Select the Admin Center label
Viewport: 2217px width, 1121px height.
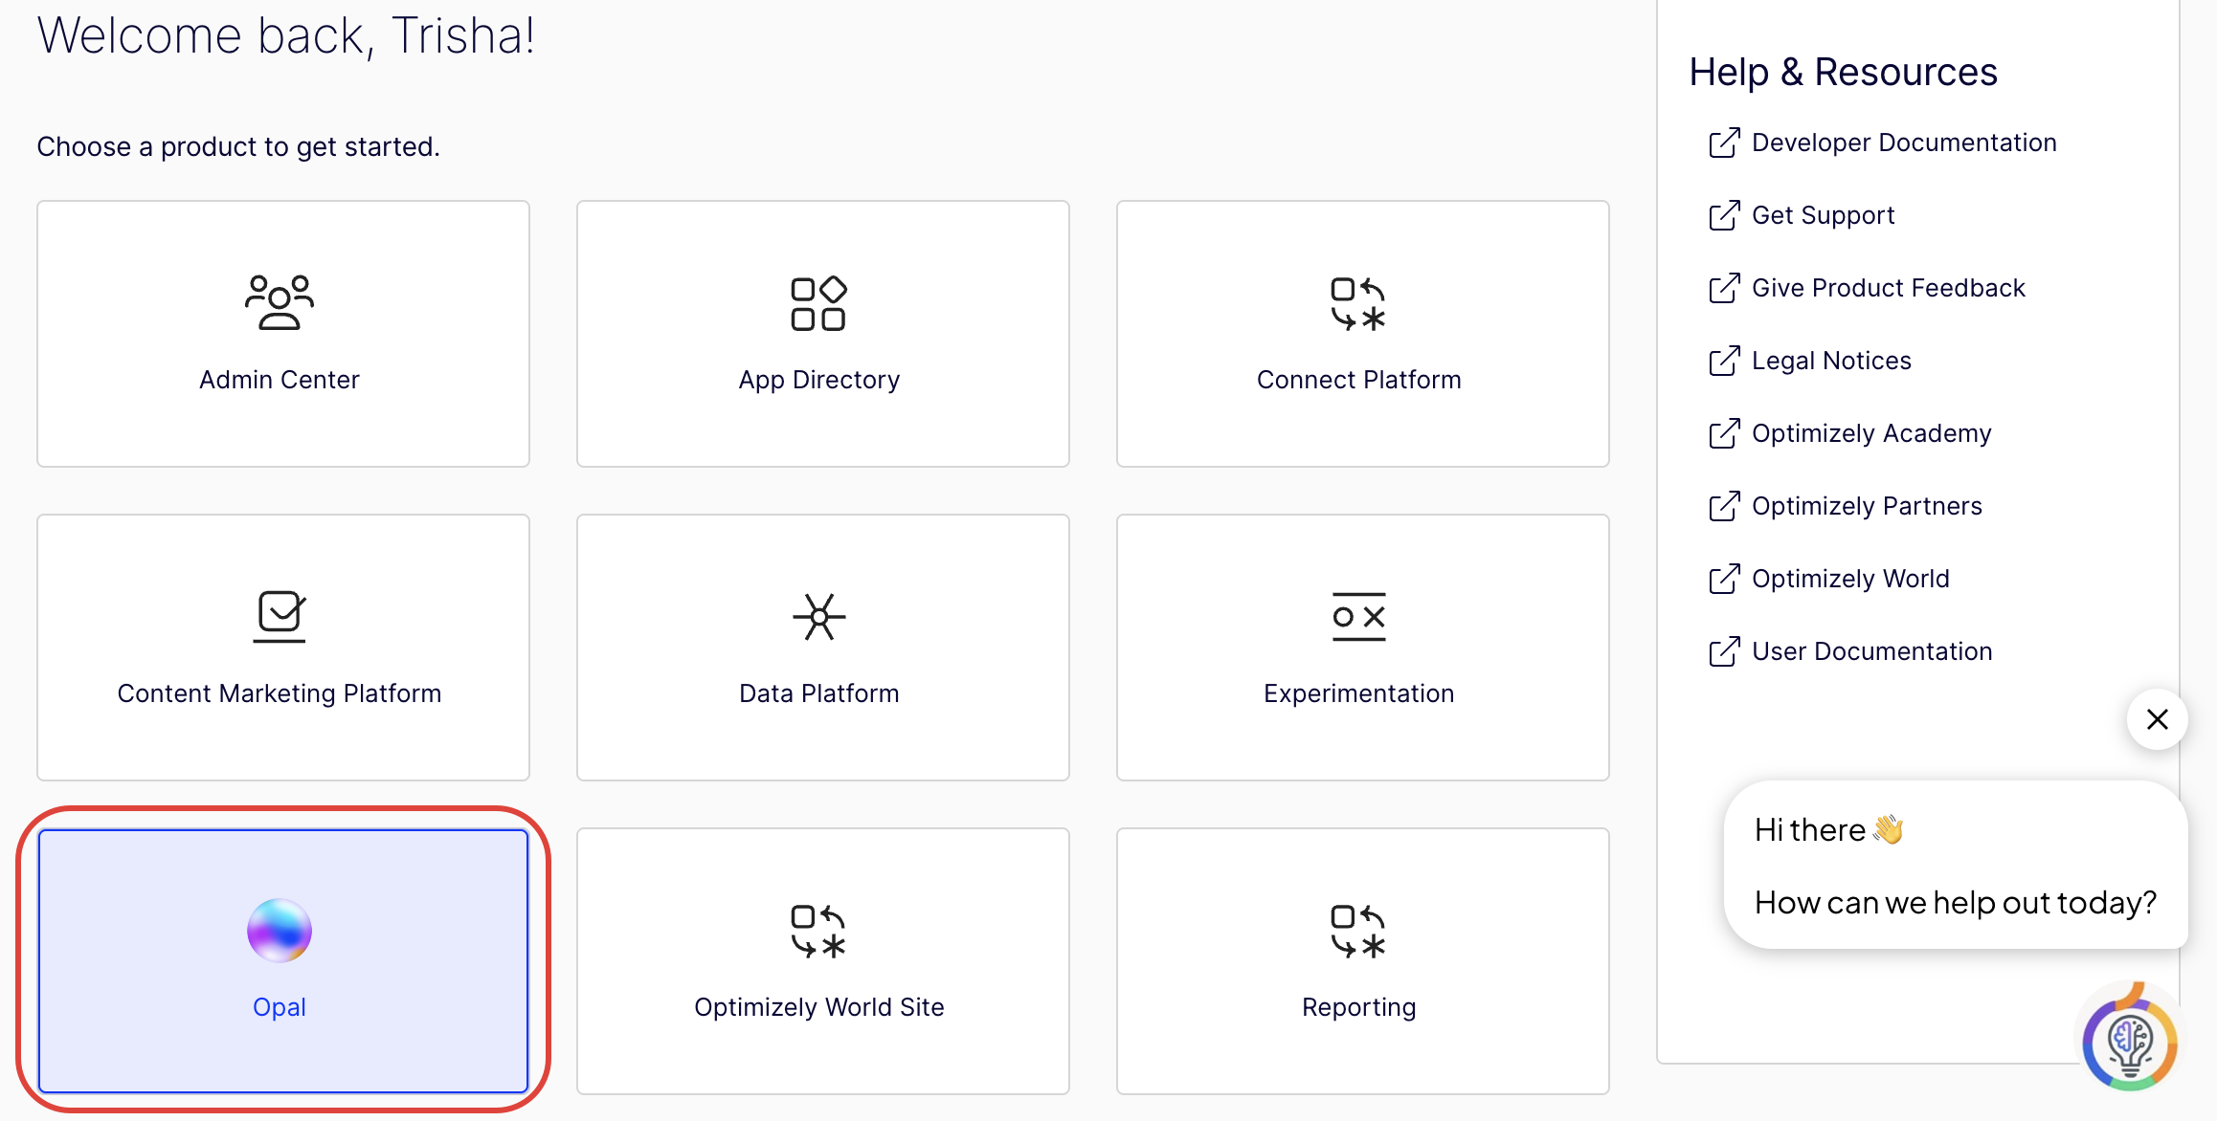tap(280, 380)
